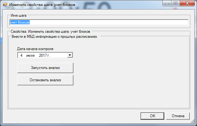Select the day value 4 in the date field
The width and height of the screenshot is (197, 126).
pos(21,55)
